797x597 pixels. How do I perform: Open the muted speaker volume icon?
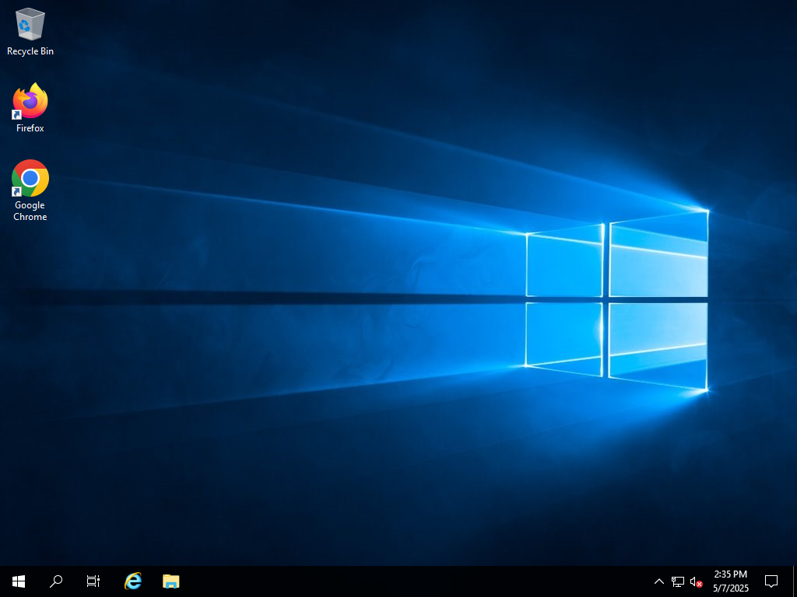point(696,581)
